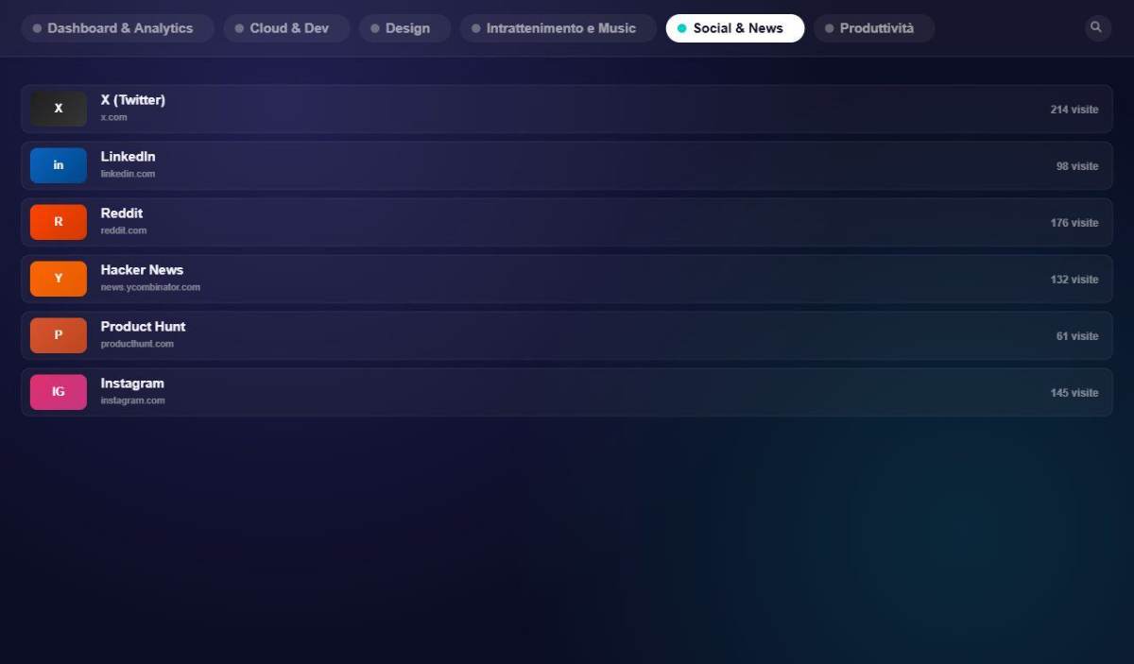Open the Produttività tab
The width and height of the screenshot is (1134, 664).
(874, 28)
